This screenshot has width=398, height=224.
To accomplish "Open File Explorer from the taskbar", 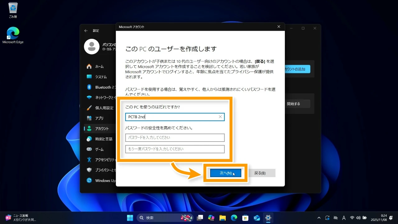I will click(x=222, y=218).
